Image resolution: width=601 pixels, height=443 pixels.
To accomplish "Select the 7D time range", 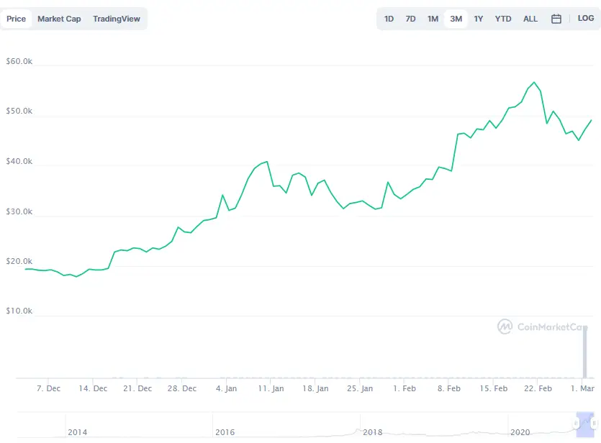I will pos(410,19).
